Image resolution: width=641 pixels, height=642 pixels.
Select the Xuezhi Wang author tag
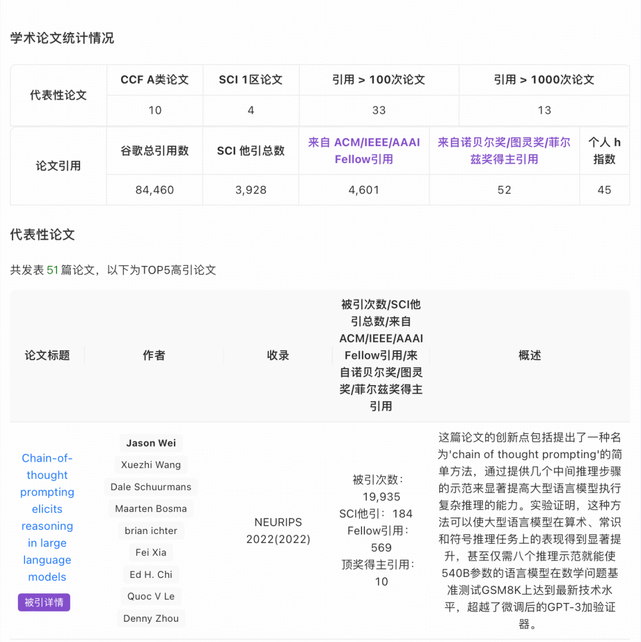[151, 465]
